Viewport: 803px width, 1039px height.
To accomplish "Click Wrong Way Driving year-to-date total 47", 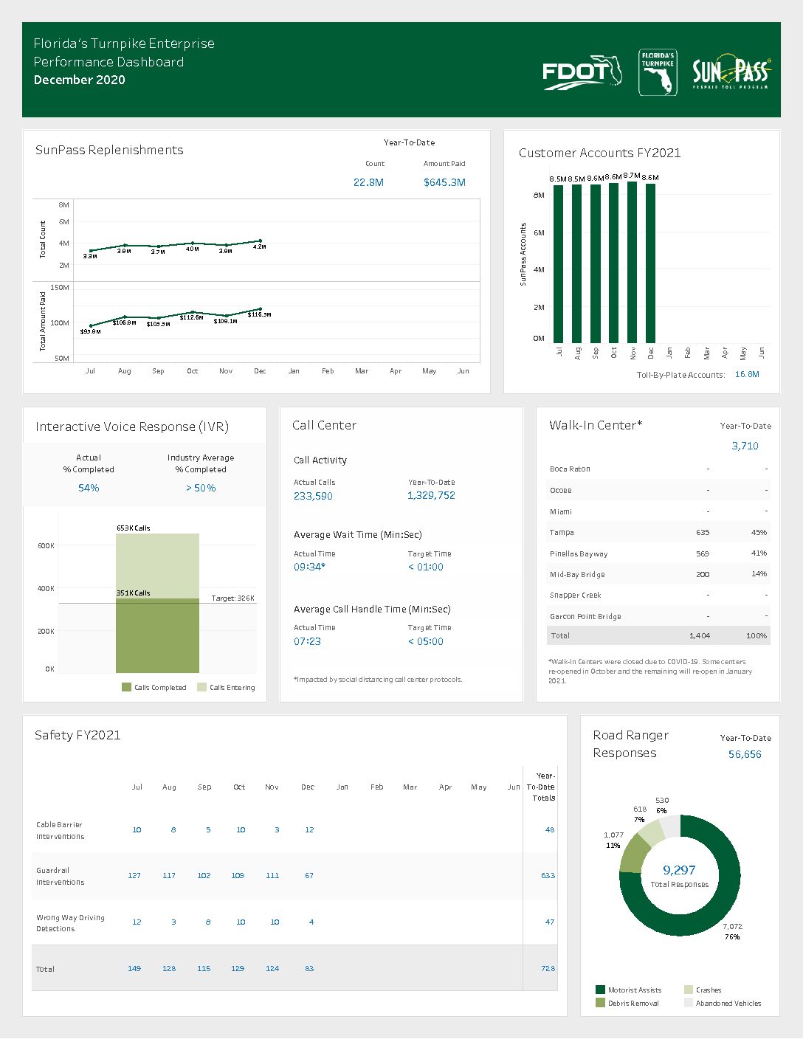I will point(550,922).
